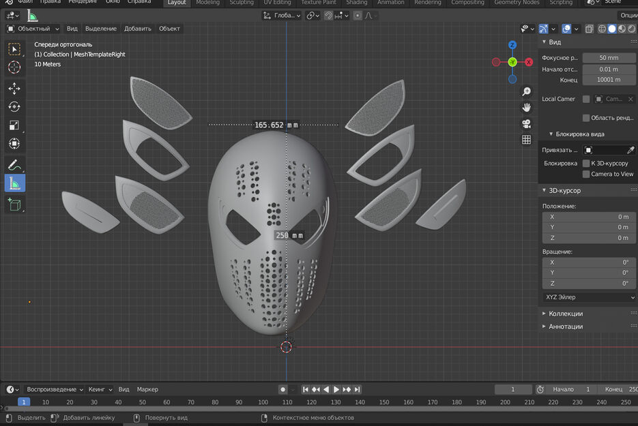Open the Кеинг dropdown
This screenshot has height=426, width=638.
100,389
